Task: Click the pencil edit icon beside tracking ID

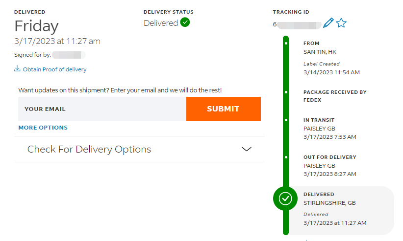Action: coord(328,23)
